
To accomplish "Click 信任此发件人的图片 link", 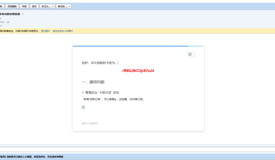I will [x=63, y=31].
